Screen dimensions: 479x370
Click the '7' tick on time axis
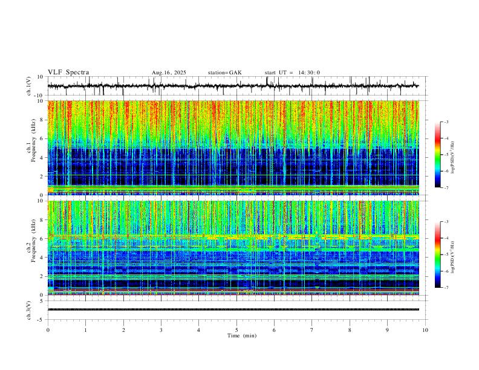[x=312, y=330]
